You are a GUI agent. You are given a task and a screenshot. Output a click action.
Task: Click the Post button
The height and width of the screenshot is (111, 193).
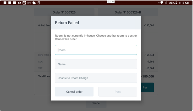pos(118,92)
